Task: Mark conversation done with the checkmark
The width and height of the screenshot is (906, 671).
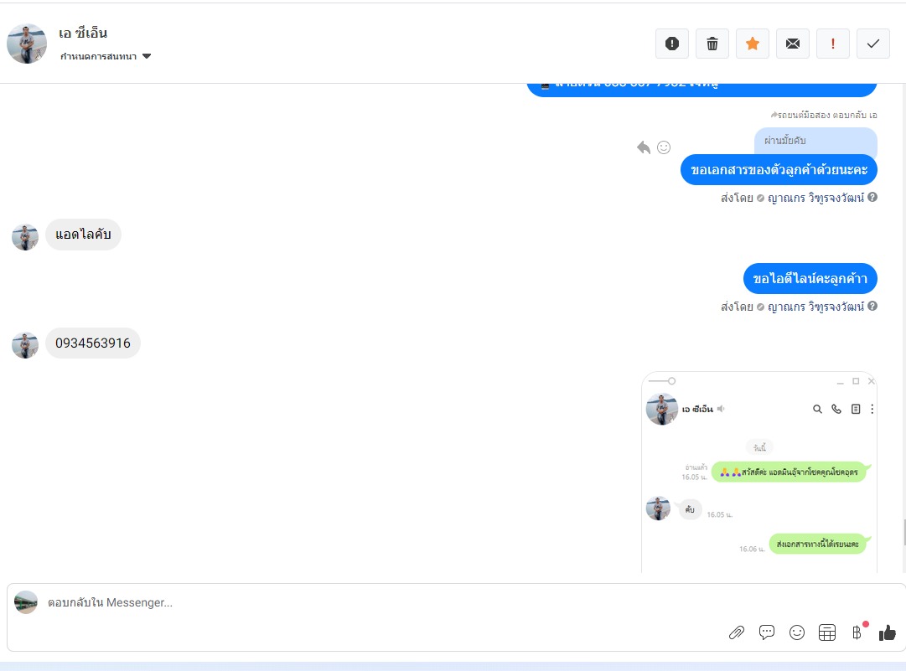Action: pyautogui.click(x=873, y=44)
